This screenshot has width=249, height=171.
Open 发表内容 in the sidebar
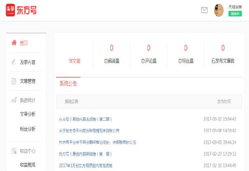point(27,62)
